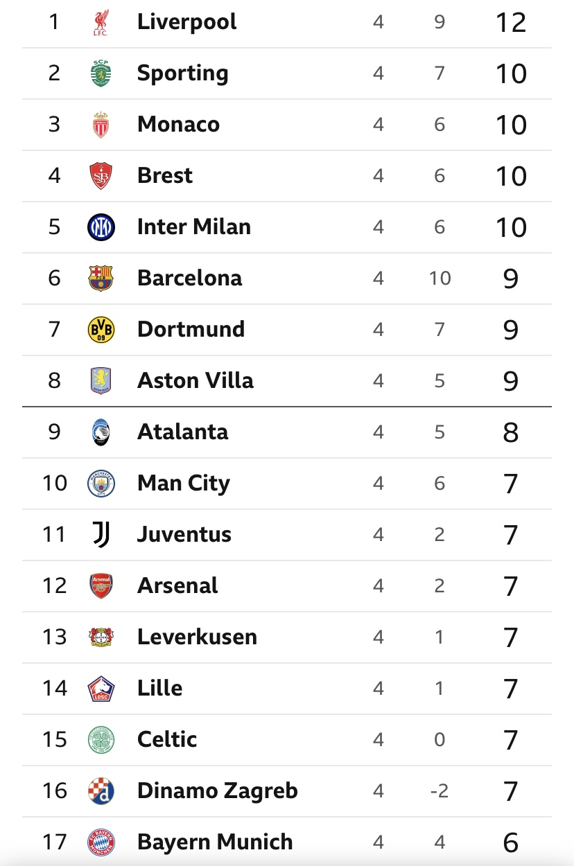Click the Sporting club crest
Screen dimensions: 574x866
[x=101, y=73]
